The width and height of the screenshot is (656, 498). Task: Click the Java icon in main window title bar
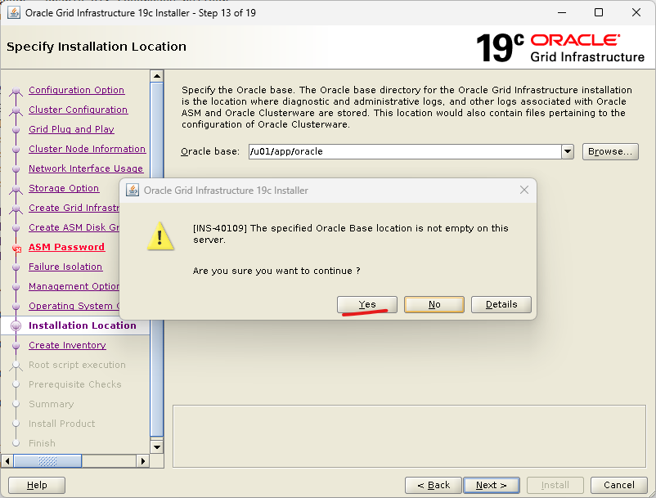tap(14, 12)
